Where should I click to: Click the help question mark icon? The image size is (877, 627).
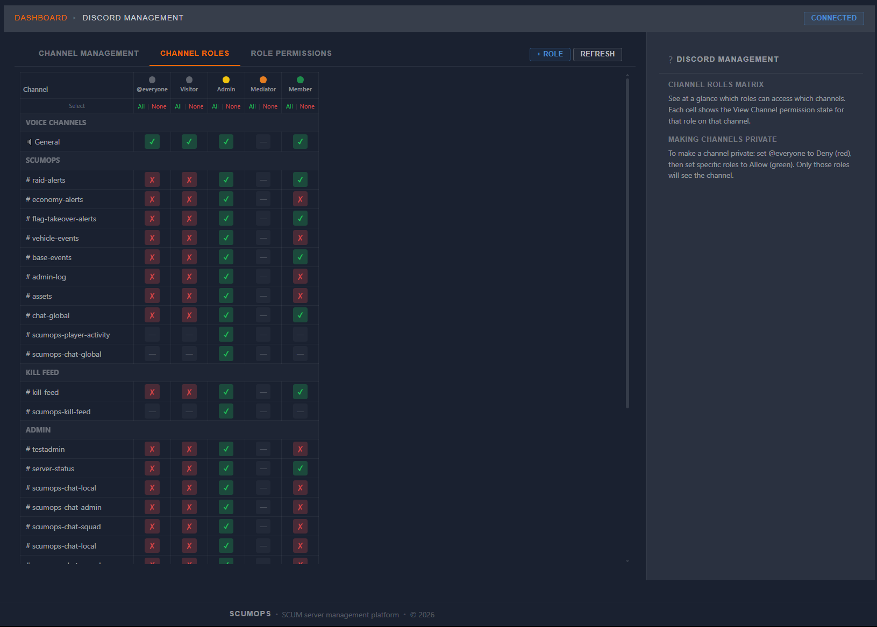pyautogui.click(x=671, y=60)
